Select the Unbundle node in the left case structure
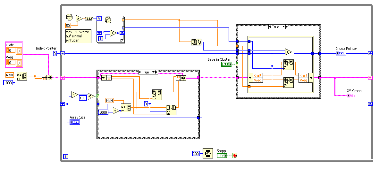The image size is (379, 169). 106,78
